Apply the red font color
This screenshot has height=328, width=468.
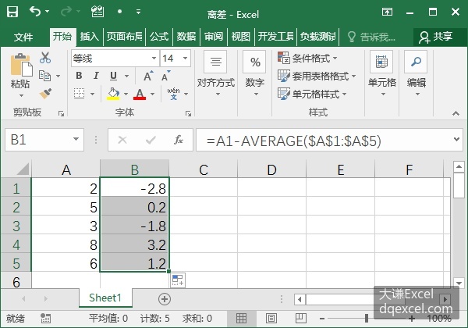[x=140, y=94]
